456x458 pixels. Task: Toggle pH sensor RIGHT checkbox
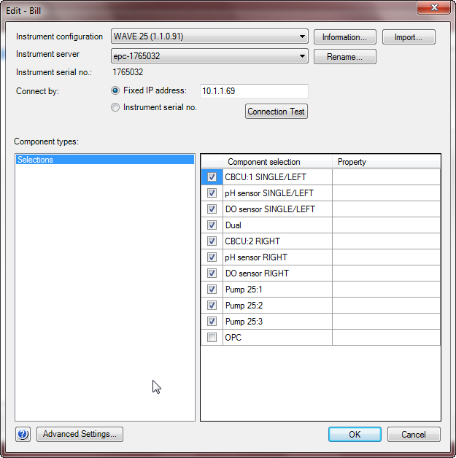(x=212, y=257)
